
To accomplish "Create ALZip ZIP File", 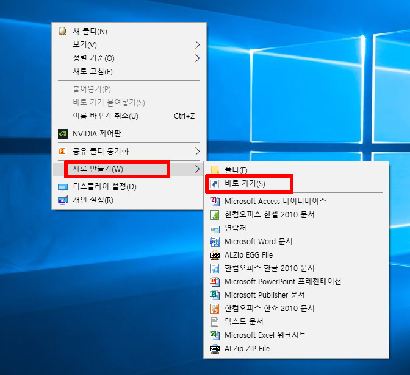I will [297, 349].
